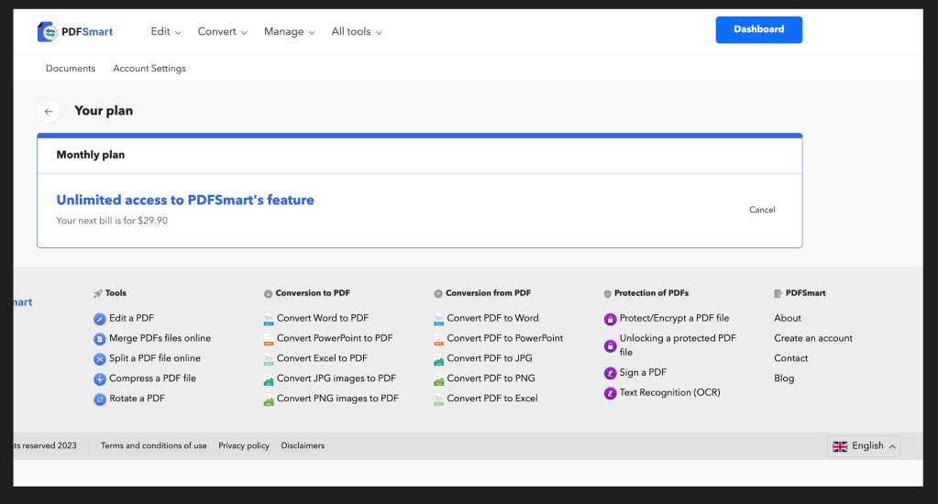Screen dimensions: 938x504
Task: Click the Unlocking a protected PDF icon
Action: pyautogui.click(x=610, y=345)
